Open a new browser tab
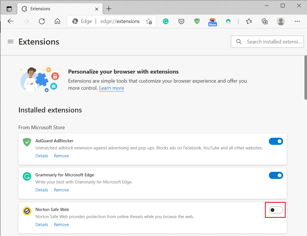 (x=109, y=9)
